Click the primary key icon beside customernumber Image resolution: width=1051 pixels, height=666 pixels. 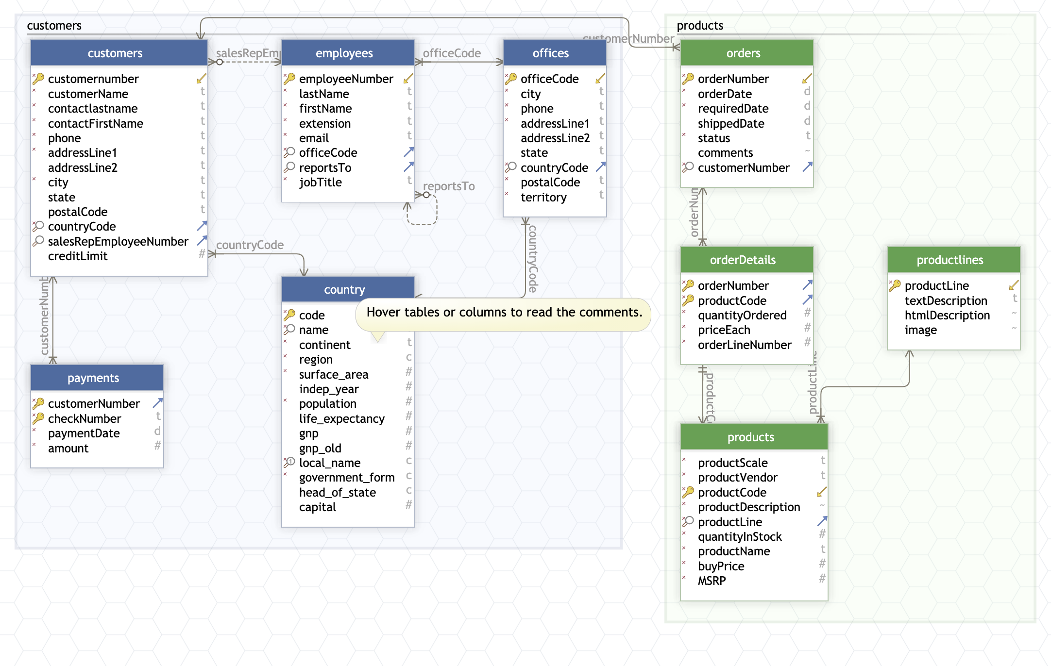click(38, 79)
